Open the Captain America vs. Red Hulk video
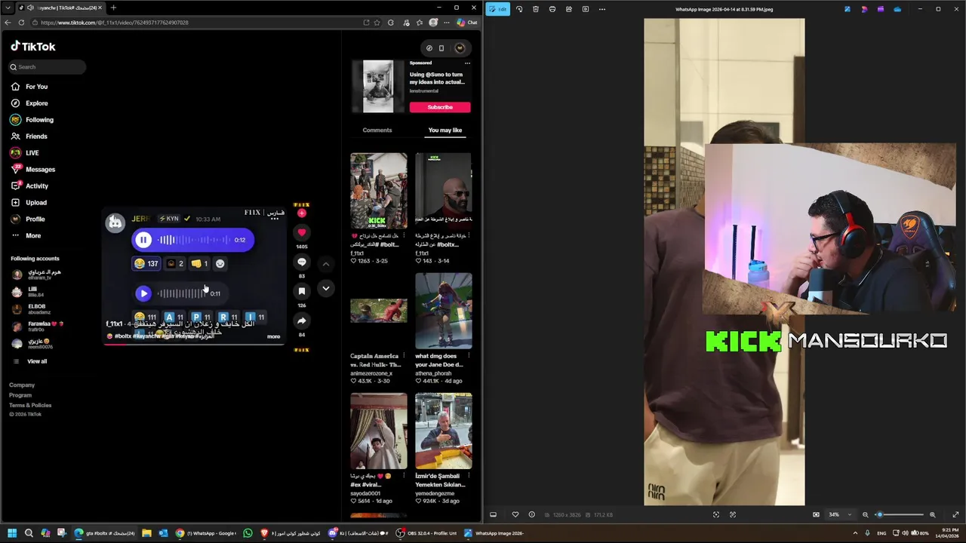 pyautogui.click(x=378, y=311)
